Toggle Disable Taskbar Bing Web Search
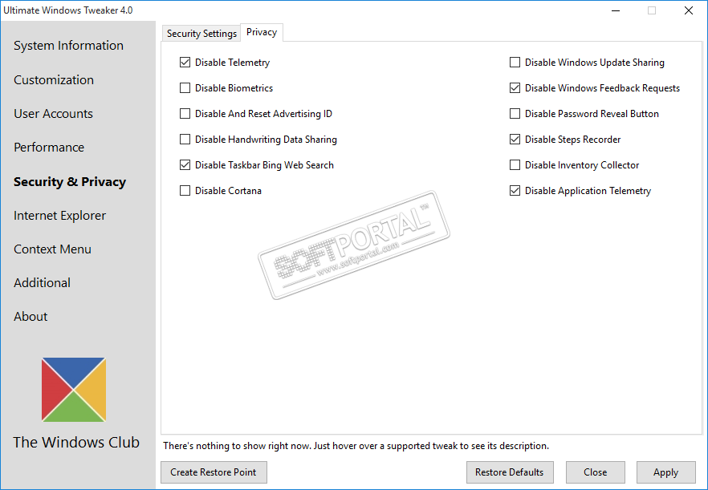708x490 pixels. (185, 165)
